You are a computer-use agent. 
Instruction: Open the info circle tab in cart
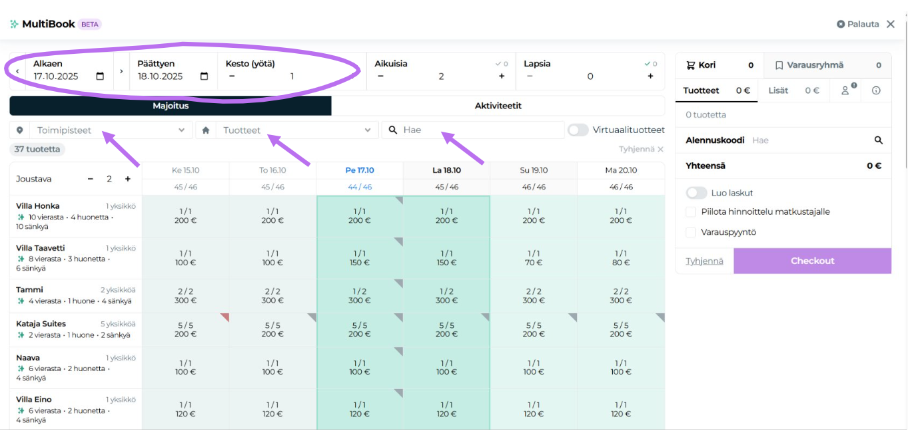pyautogui.click(x=876, y=90)
